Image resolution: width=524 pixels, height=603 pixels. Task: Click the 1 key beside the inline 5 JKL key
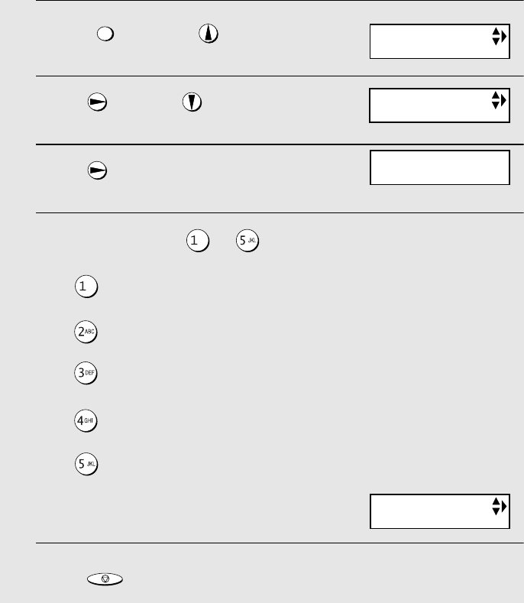pos(198,241)
